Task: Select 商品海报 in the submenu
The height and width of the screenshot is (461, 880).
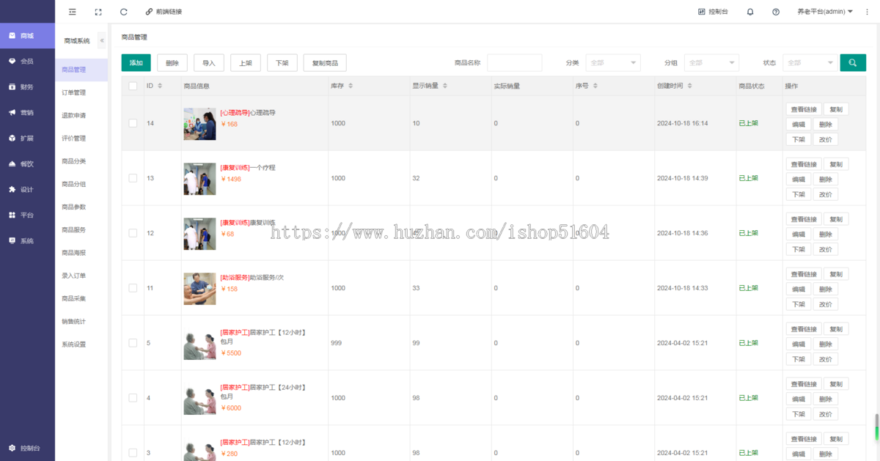Action: click(81, 252)
